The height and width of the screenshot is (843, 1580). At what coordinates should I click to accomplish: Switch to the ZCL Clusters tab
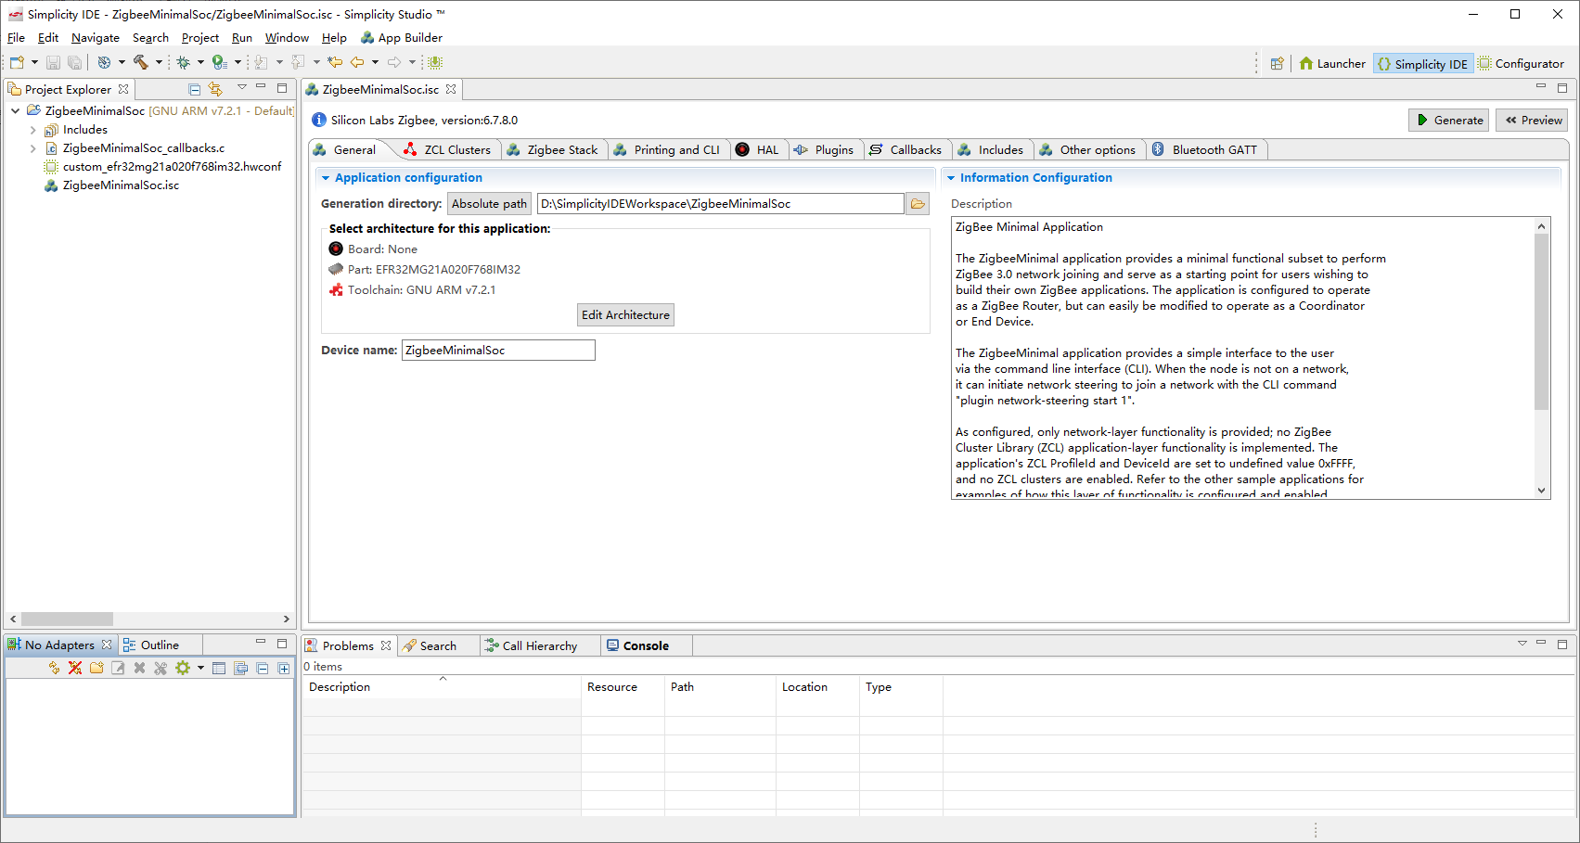[447, 150]
